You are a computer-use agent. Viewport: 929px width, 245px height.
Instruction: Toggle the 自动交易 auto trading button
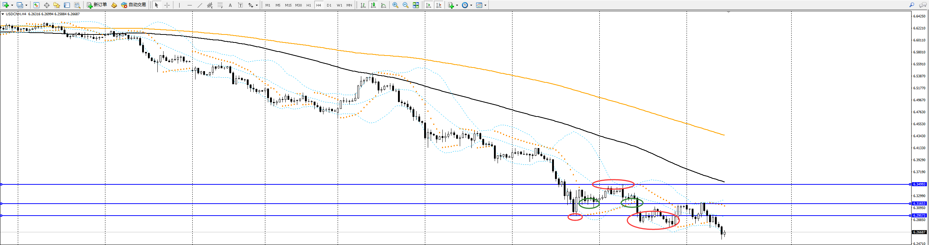(x=133, y=5)
